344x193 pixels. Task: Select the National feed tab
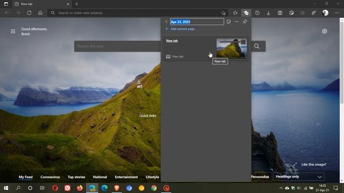pos(100,177)
